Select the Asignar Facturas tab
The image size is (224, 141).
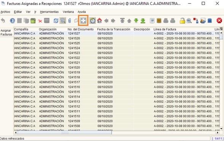point(6,32)
